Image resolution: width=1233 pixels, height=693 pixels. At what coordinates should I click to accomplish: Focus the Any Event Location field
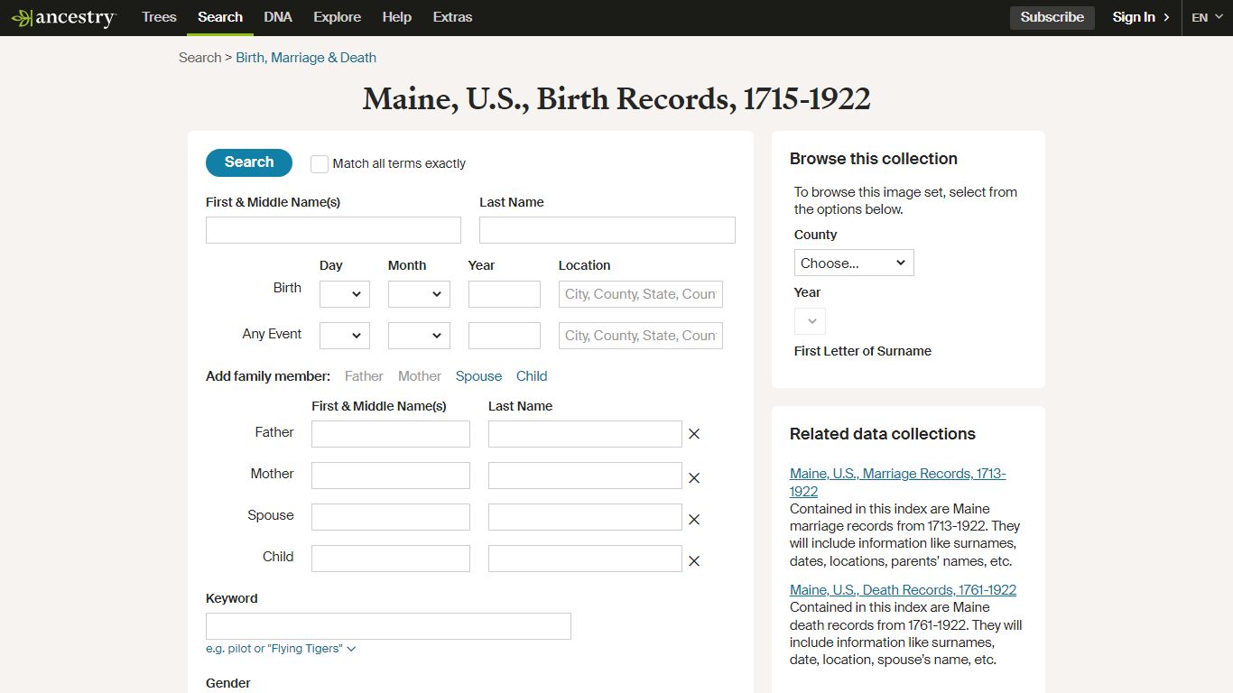(x=641, y=336)
